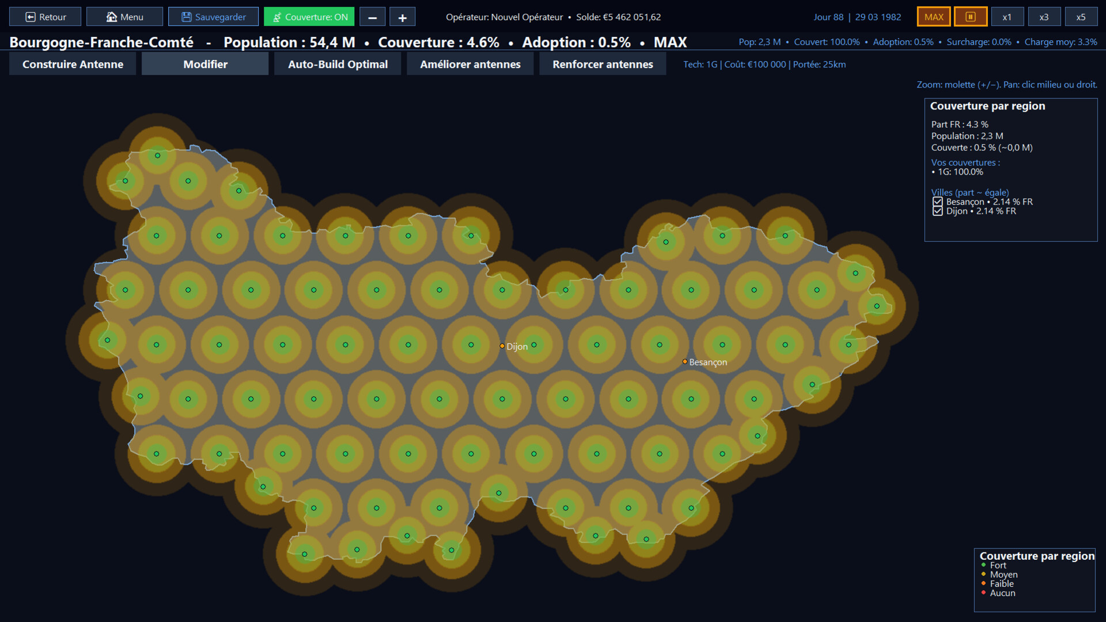Click the Besançon city marker on map
Viewport: 1106px width, 622px height.
tap(685, 362)
